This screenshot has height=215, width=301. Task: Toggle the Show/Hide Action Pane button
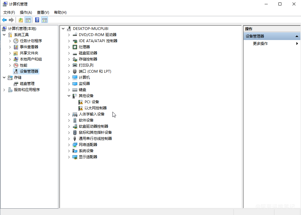pyautogui.click(x=45, y=20)
